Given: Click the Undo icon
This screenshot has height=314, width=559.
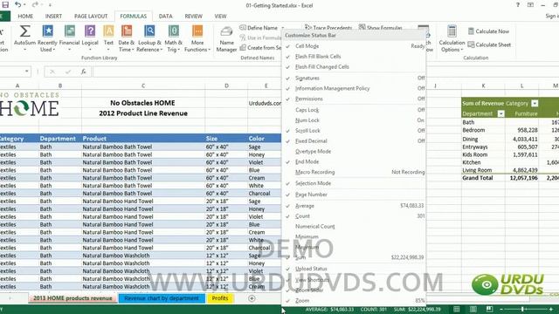Looking at the screenshot, I should 17,5.
